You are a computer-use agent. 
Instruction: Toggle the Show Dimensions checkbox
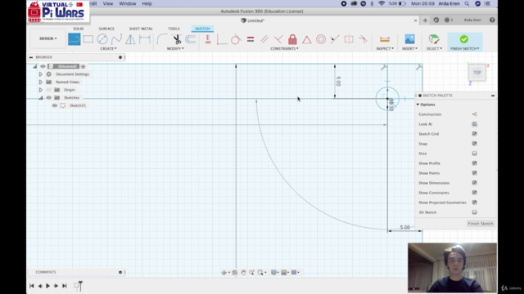pos(474,183)
